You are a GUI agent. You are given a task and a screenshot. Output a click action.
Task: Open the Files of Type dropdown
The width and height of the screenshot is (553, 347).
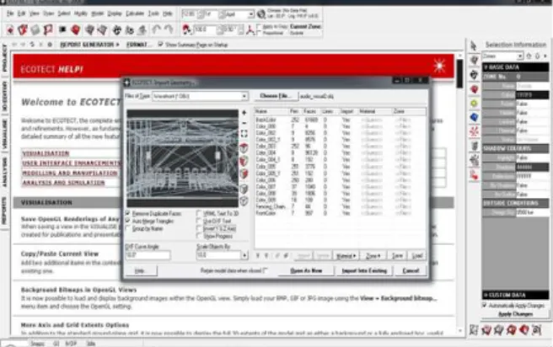[244, 96]
